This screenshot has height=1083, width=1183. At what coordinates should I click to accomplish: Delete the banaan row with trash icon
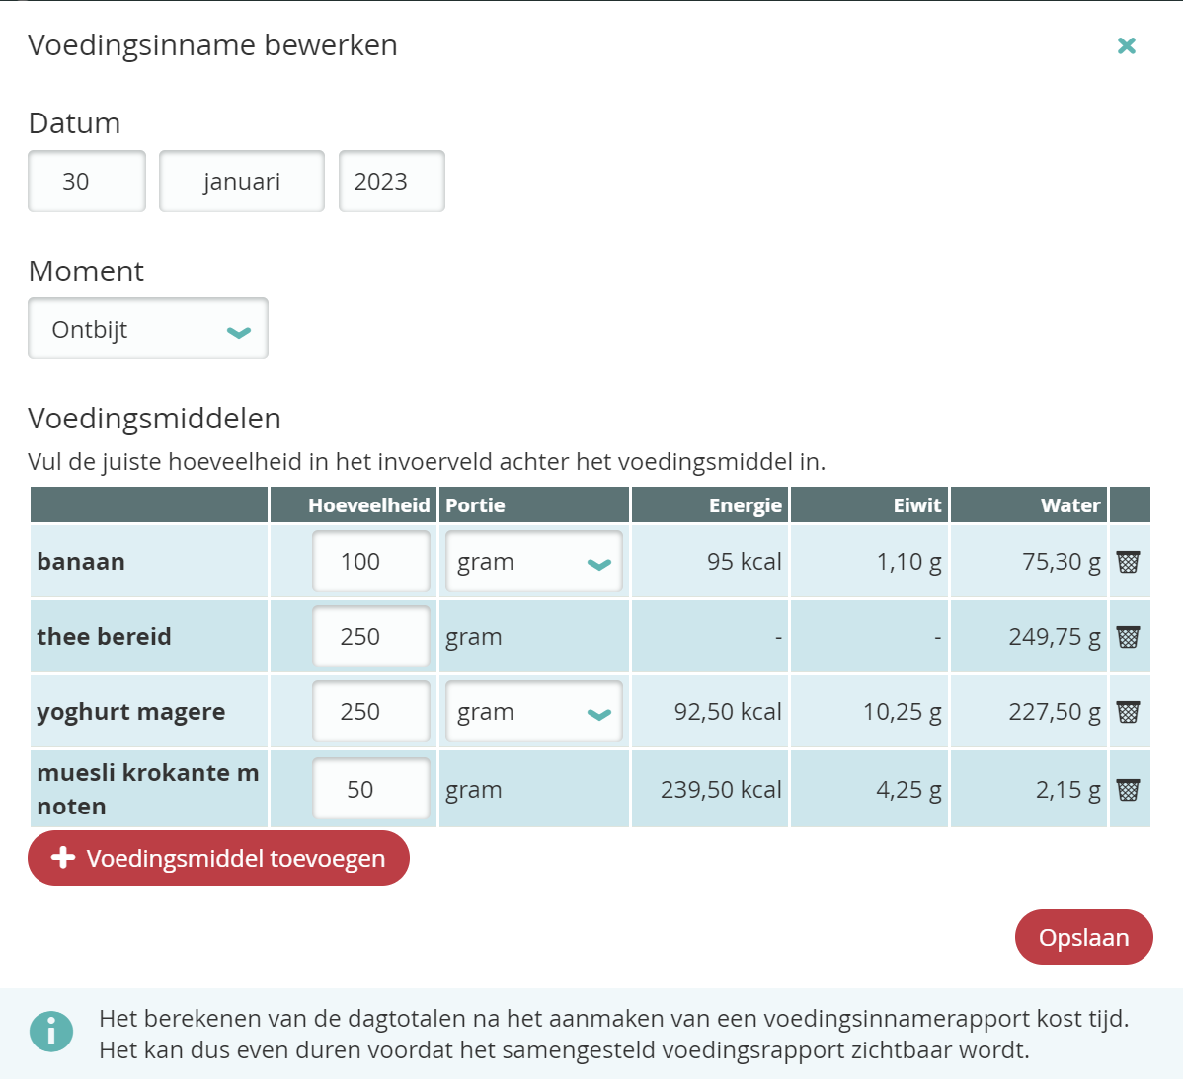1128,562
